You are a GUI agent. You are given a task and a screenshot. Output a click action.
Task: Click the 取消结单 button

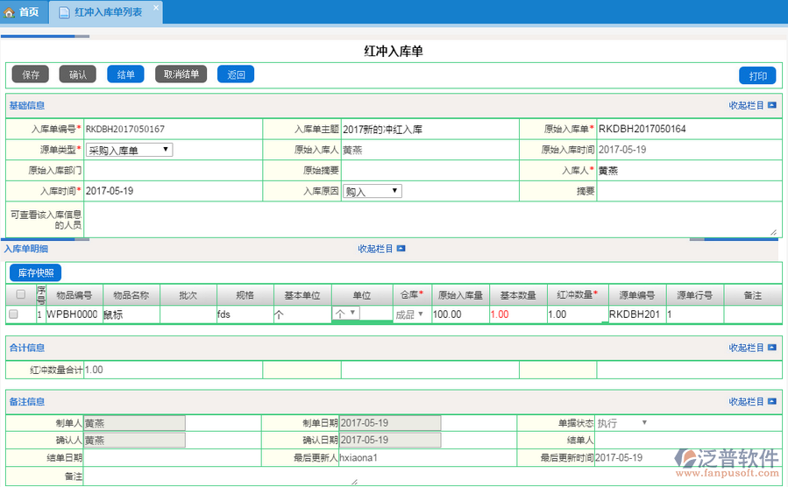click(x=181, y=74)
